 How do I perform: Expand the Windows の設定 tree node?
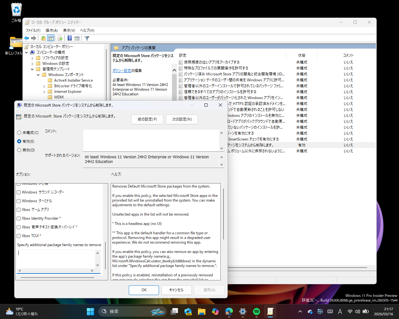coord(32,64)
